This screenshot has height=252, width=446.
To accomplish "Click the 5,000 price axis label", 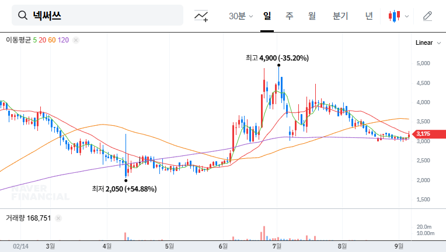I will pos(423,63).
